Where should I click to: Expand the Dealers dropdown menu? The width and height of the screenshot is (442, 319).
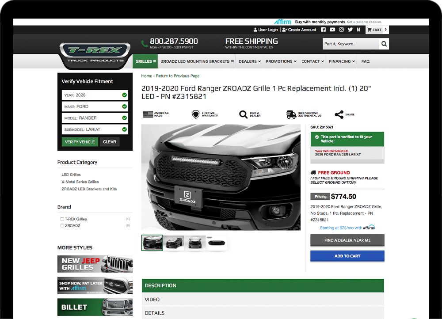pyautogui.click(x=249, y=61)
